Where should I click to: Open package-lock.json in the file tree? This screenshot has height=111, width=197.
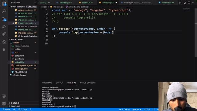click(x=24, y=65)
